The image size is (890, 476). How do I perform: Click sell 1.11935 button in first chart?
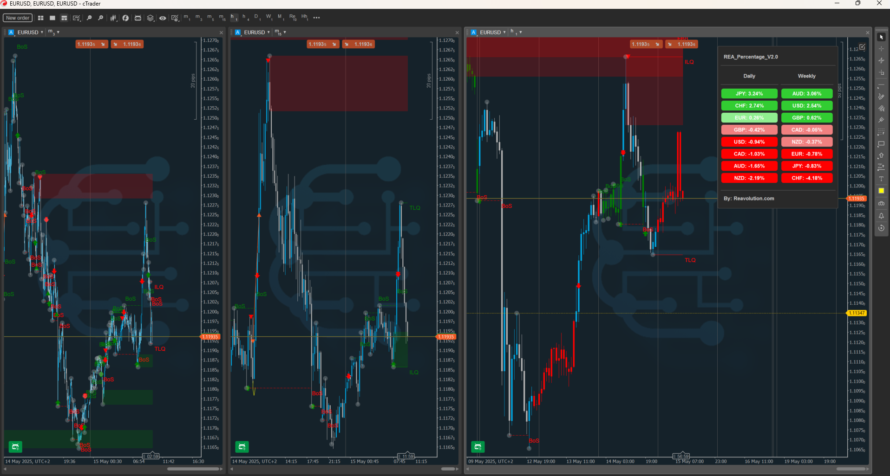92,44
